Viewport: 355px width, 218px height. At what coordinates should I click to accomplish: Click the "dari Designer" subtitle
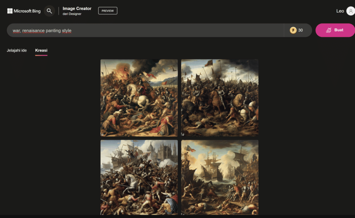pos(72,14)
